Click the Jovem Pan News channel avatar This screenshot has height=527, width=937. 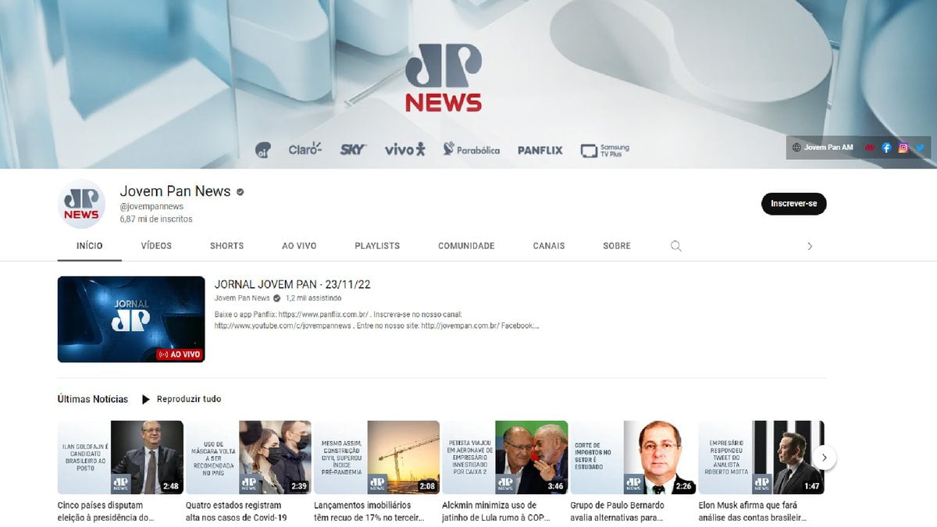pyautogui.click(x=81, y=204)
